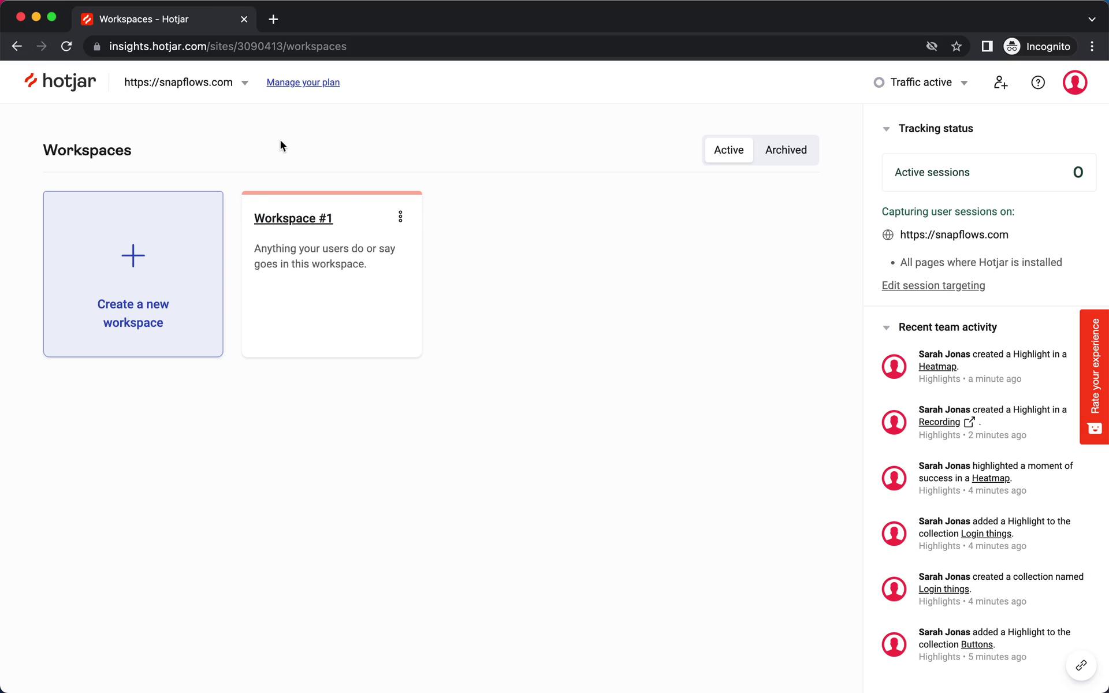Screen dimensions: 1109x693
Task: Click the feedback face icon on Rate your experience
Action: point(1095,429)
